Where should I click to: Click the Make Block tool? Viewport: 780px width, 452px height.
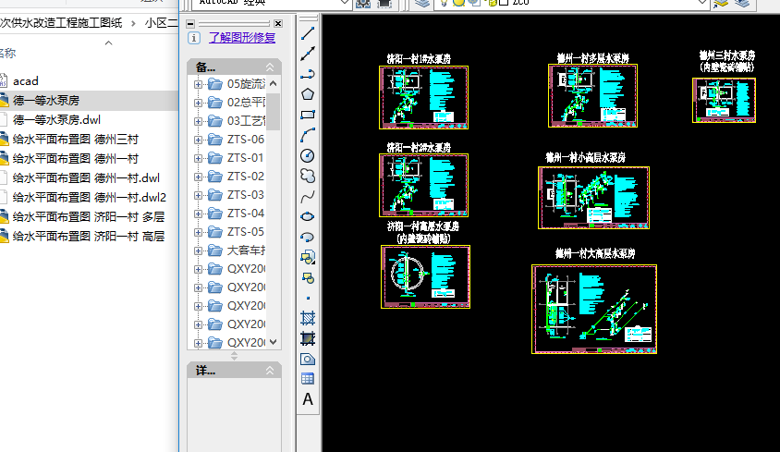(308, 278)
